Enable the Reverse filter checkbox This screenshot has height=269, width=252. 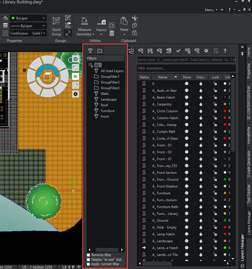tap(88, 255)
